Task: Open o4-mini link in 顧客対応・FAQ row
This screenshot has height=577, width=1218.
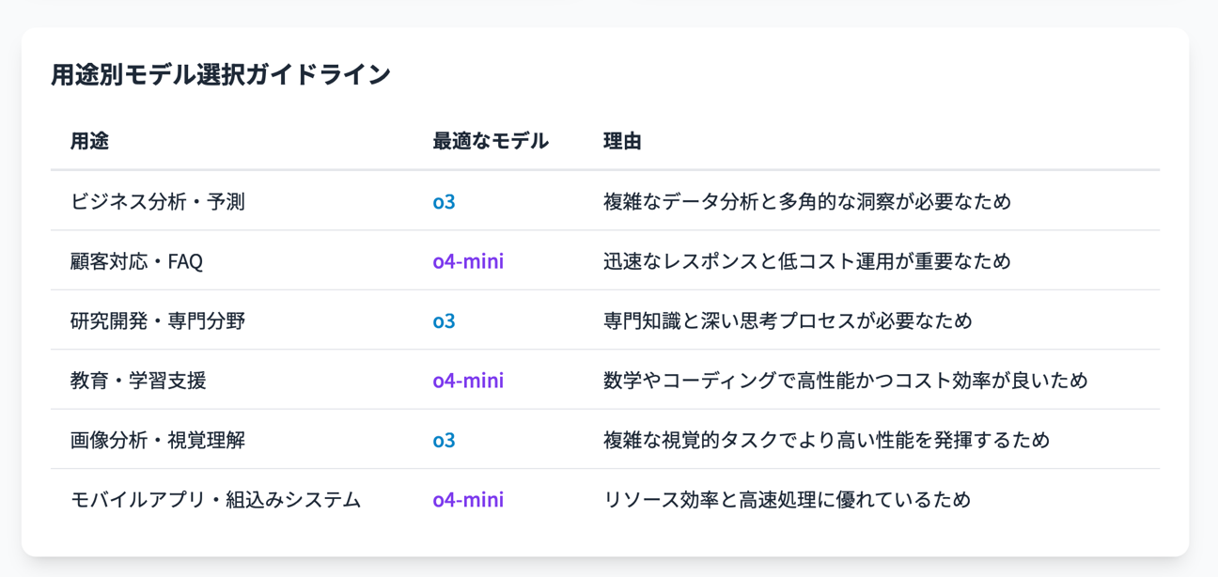Action: click(468, 261)
